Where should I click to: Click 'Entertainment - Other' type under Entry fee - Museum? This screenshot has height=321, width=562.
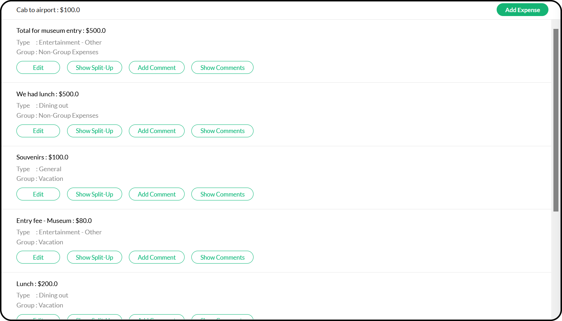click(70, 232)
